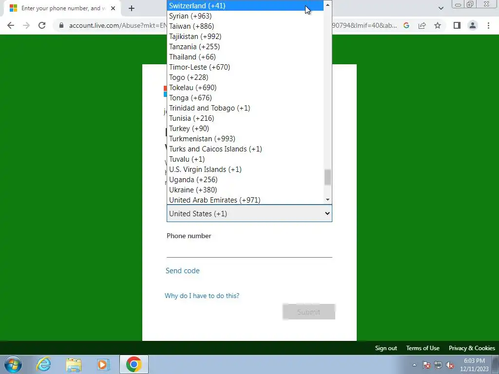
Task: Select Togo (+228) entry
Action: click(x=245, y=77)
